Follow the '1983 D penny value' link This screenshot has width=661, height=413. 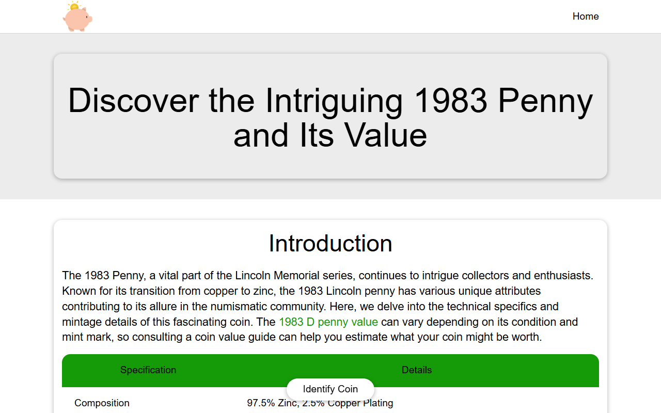pos(328,322)
